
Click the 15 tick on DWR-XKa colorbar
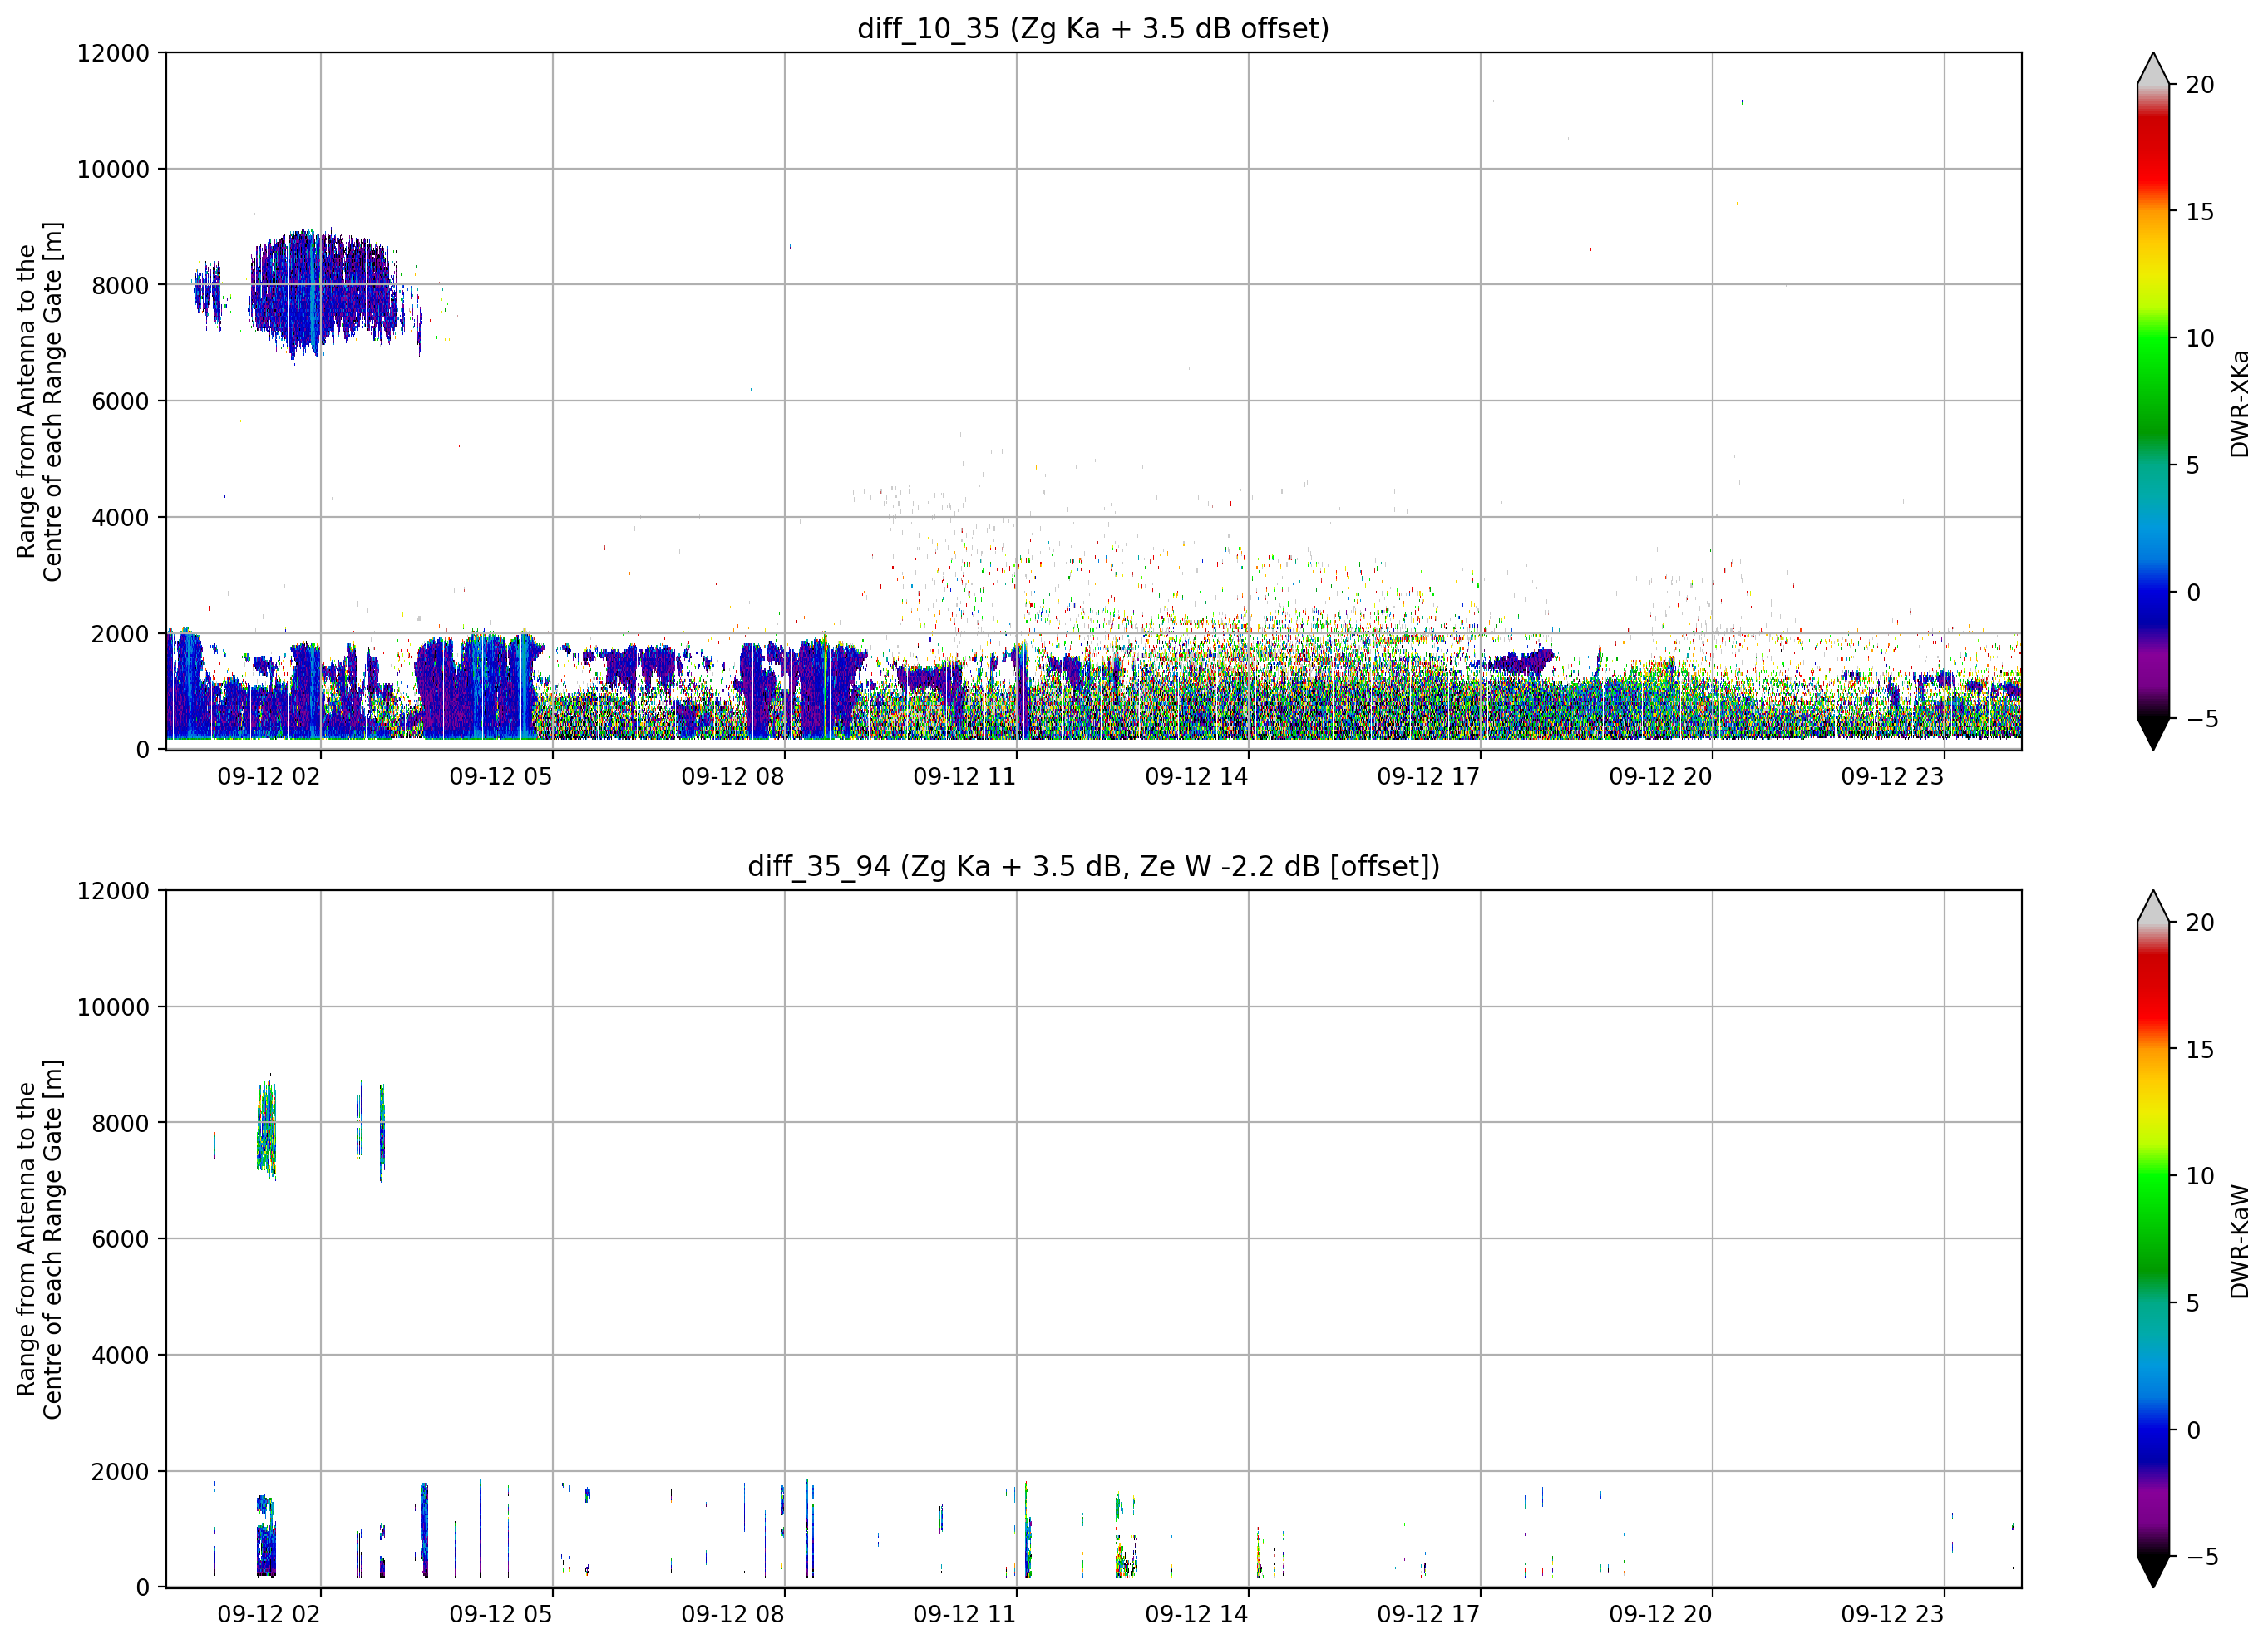point(2200,212)
